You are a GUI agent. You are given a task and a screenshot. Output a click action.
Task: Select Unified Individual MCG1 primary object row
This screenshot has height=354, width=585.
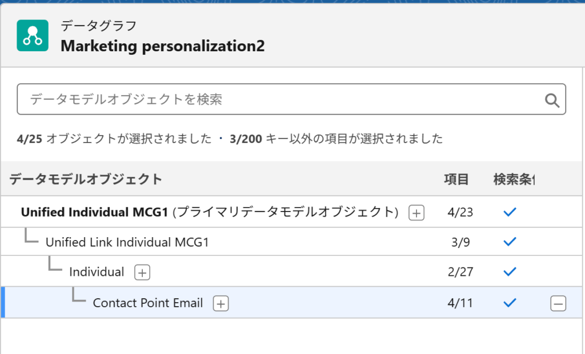tap(291, 212)
